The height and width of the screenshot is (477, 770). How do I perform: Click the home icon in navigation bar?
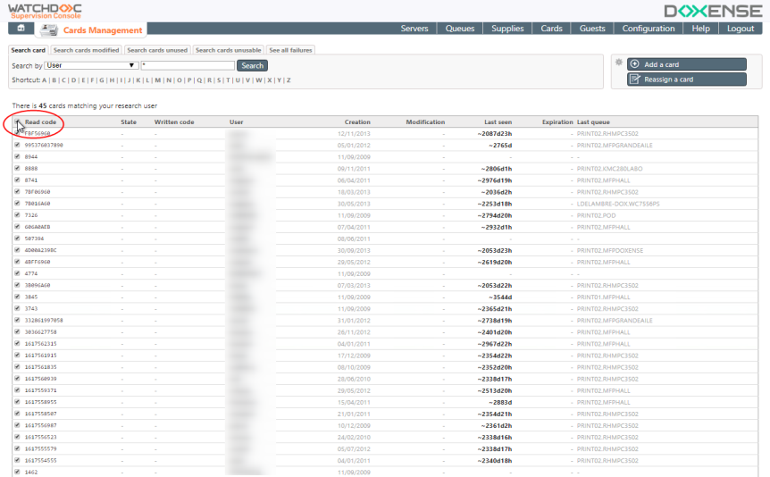21,29
